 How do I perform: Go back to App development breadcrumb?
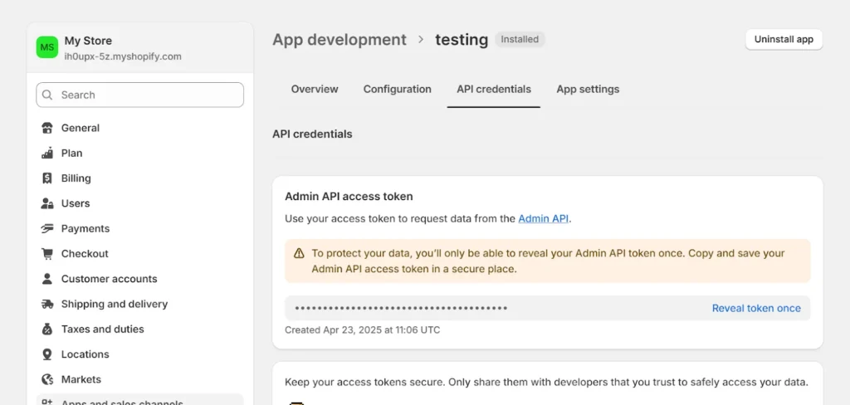[x=340, y=40]
